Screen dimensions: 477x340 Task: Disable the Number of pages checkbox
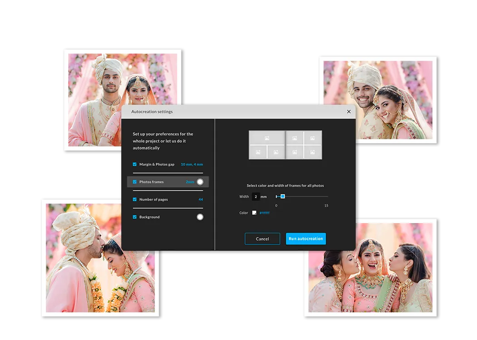(134, 199)
